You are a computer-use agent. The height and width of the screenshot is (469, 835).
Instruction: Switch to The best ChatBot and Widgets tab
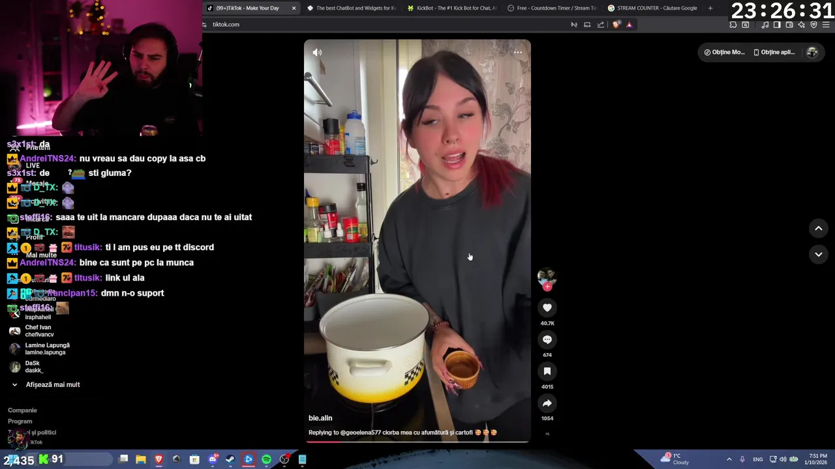[x=351, y=8]
